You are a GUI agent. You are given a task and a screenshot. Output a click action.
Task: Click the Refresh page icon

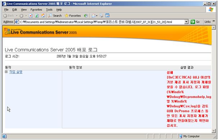tap(37, 16)
